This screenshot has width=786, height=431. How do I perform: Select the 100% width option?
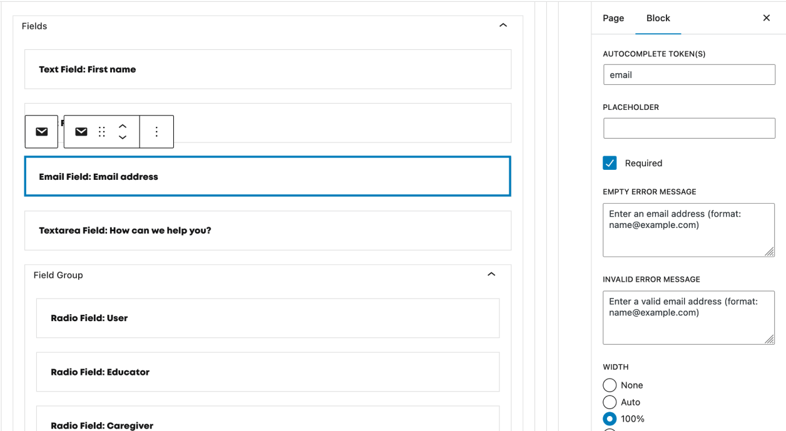click(610, 419)
